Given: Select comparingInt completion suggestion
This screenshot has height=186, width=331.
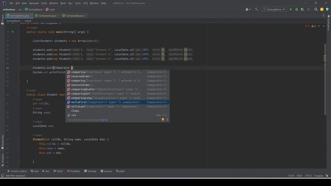Looking at the screenshot, I should coord(117,94).
